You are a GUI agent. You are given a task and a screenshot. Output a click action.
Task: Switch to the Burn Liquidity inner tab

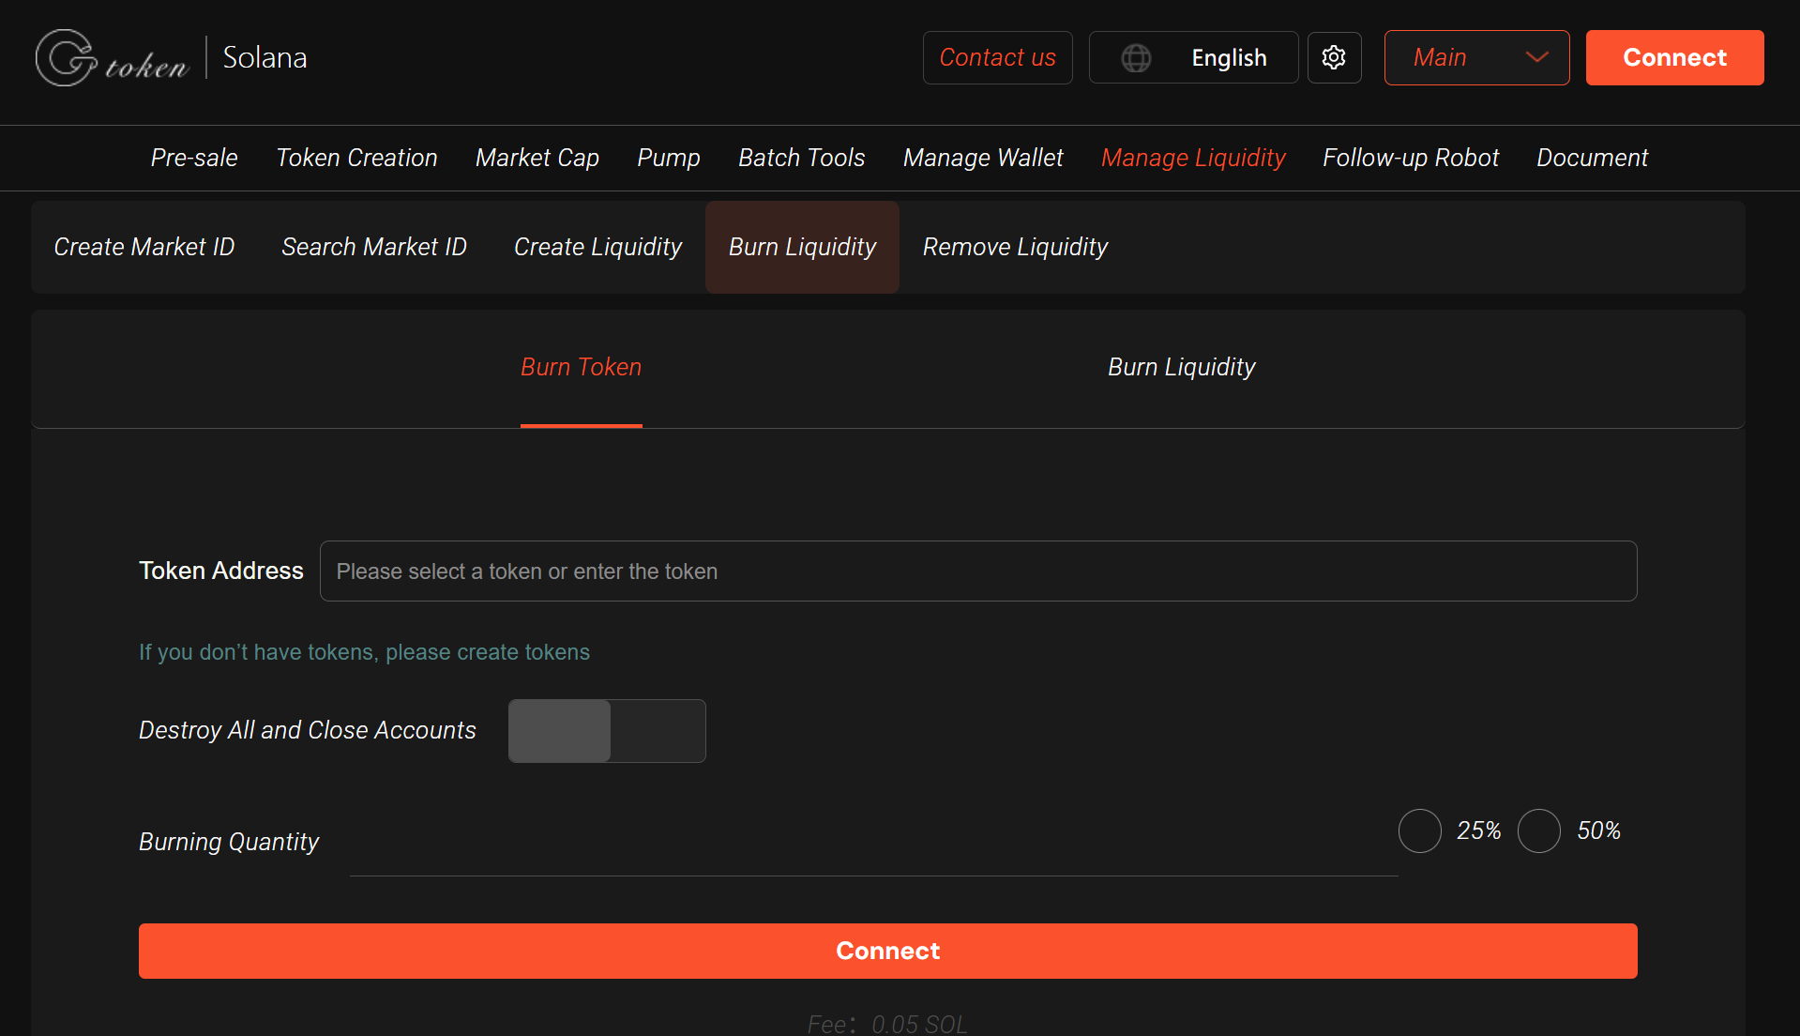tap(1181, 367)
